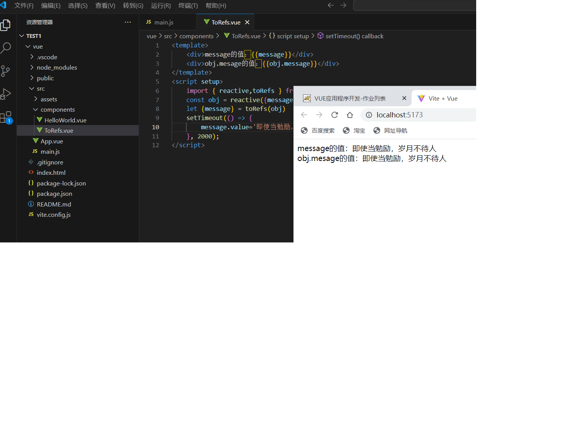Open the 终端(T) menu
This screenshot has height=447, width=587.
188,5
